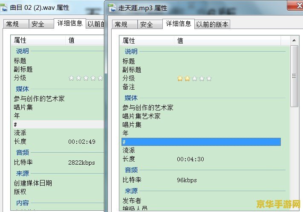Click scrollbar up arrow in mp3 details list

point(294,41)
